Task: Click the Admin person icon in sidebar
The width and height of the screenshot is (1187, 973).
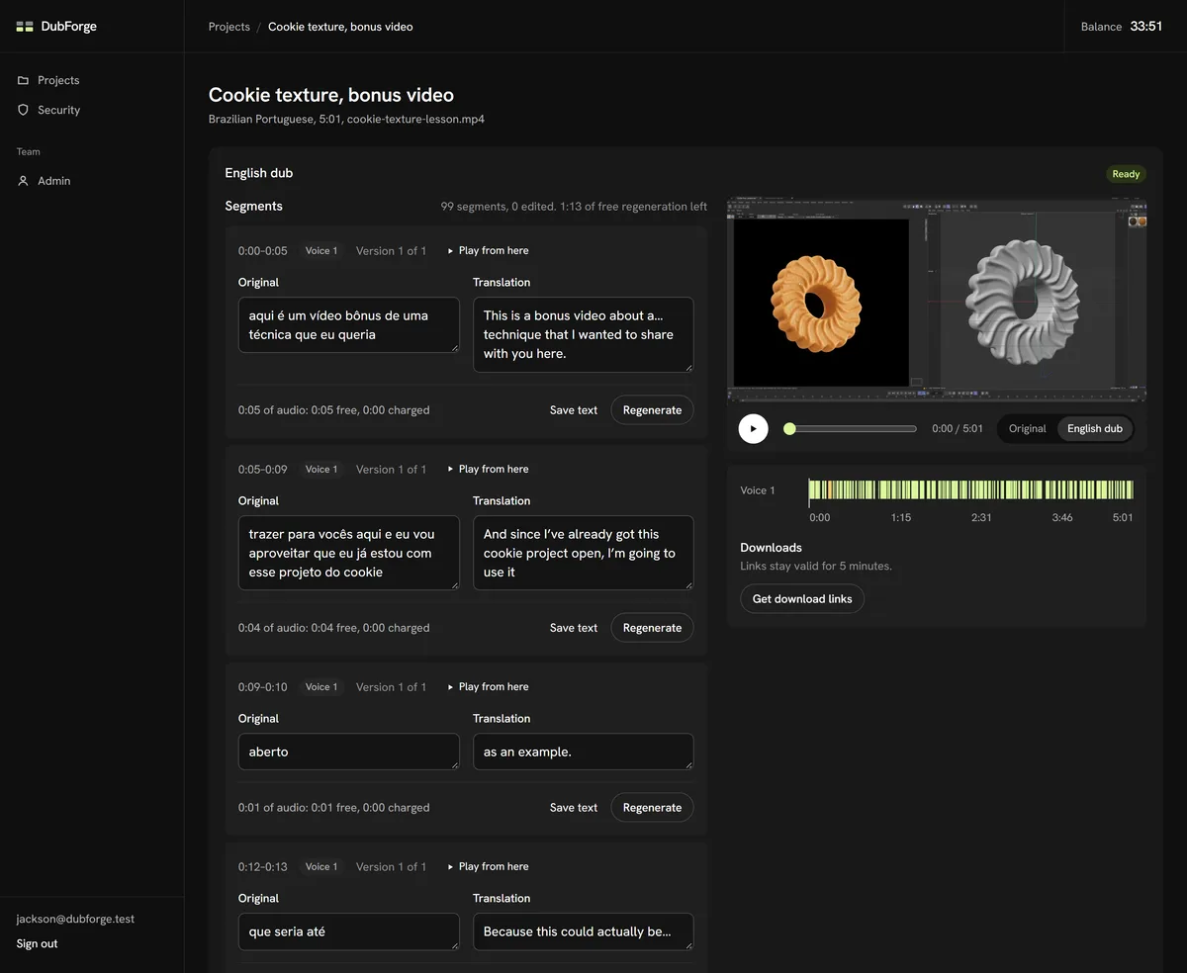Action: [x=24, y=181]
